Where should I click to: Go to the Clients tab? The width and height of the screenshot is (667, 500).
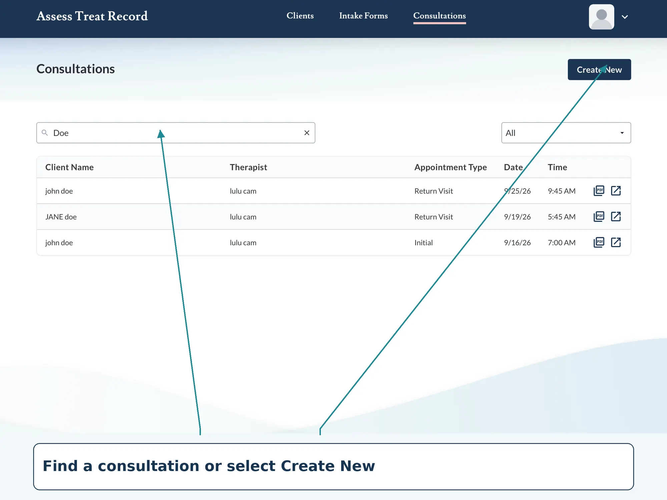300,16
